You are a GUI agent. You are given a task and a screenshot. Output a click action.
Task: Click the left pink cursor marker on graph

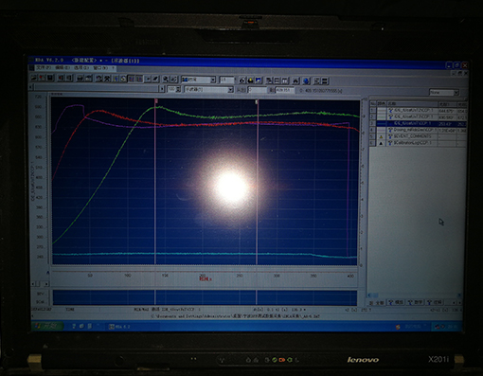[156, 101]
